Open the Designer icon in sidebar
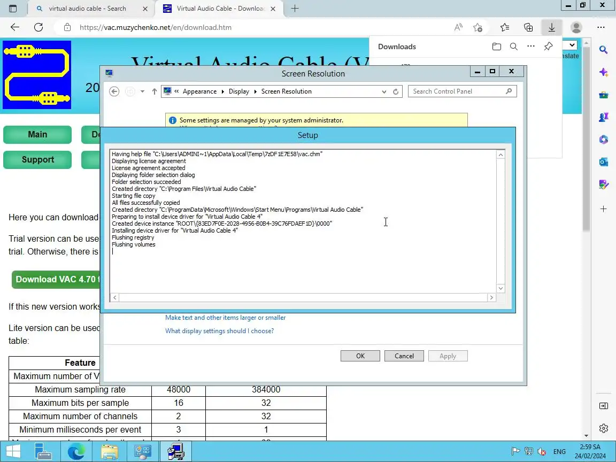 pyautogui.click(x=603, y=184)
